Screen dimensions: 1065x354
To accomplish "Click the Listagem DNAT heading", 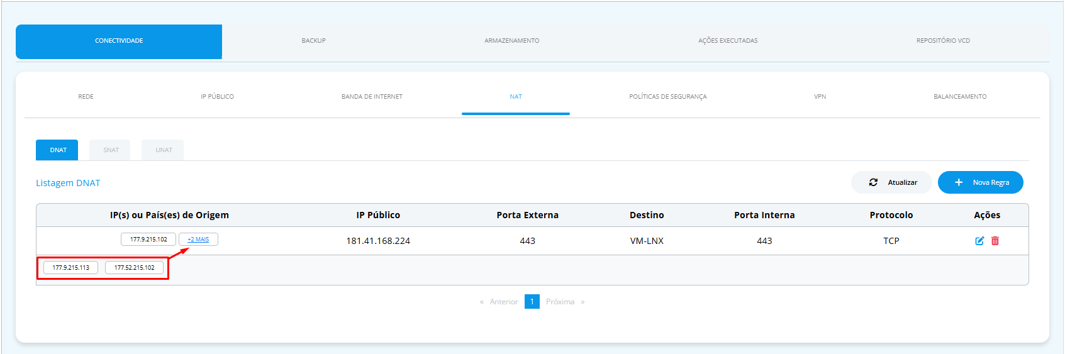I will point(68,183).
